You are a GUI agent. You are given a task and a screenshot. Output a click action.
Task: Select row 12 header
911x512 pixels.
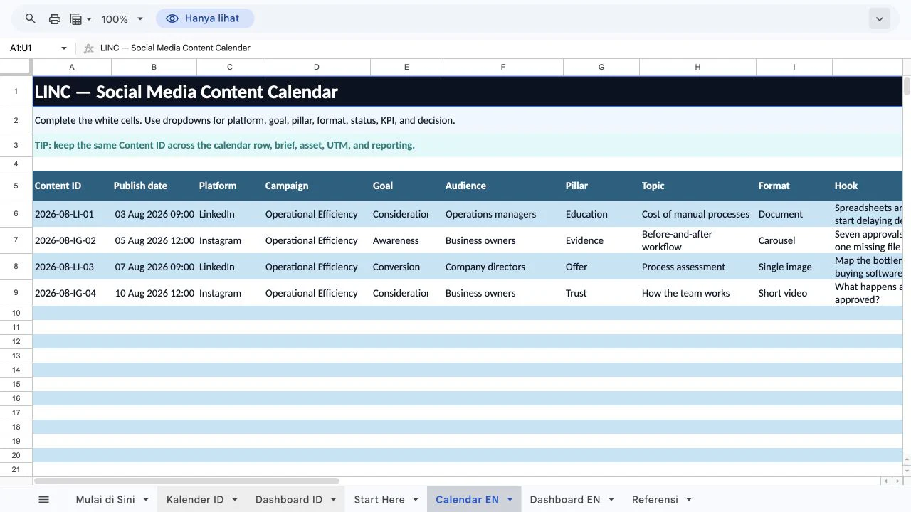pyautogui.click(x=16, y=341)
